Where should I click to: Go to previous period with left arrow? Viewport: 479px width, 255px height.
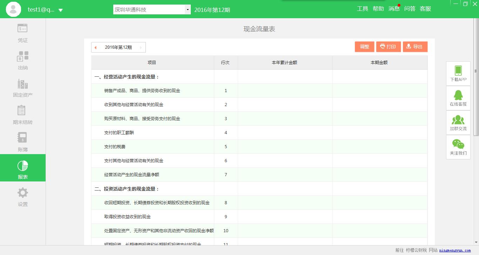point(95,47)
